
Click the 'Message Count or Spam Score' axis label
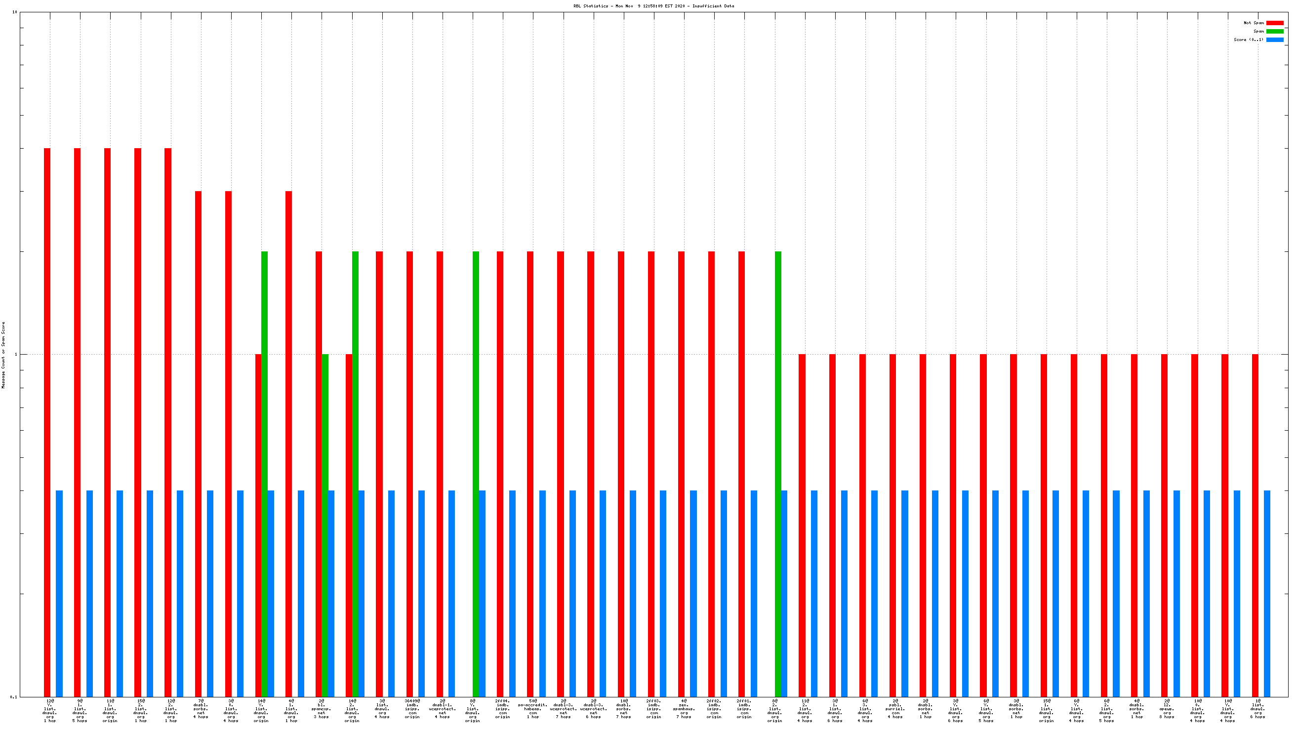3,355
